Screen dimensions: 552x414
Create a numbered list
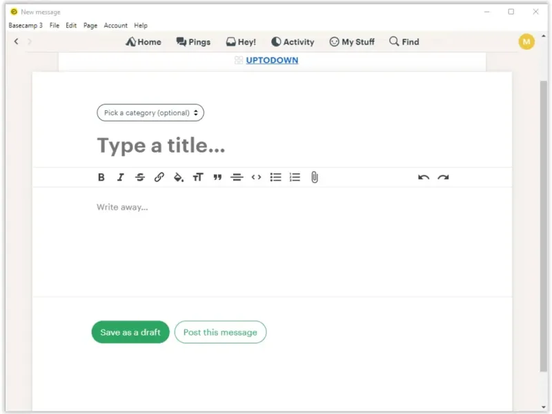295,177
